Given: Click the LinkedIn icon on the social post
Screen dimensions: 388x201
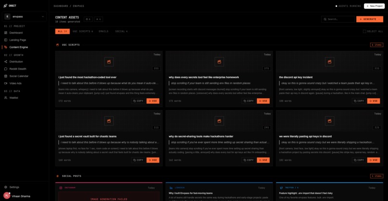Looking at the screenshot, I should click(x=171, y=188).
